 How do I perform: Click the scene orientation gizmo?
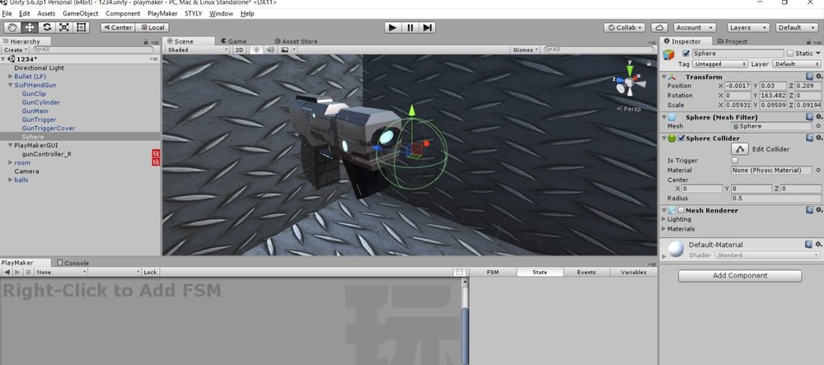[629, 82]
